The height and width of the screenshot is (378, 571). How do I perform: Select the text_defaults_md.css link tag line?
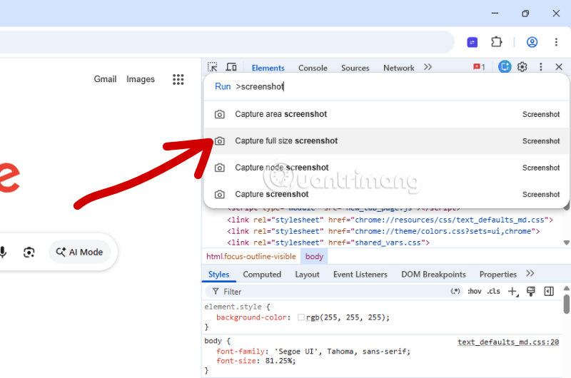[390, 220]
